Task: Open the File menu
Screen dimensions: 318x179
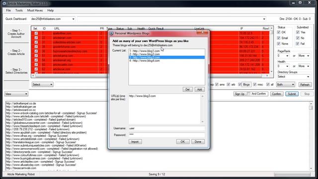Action: [8, 10]
